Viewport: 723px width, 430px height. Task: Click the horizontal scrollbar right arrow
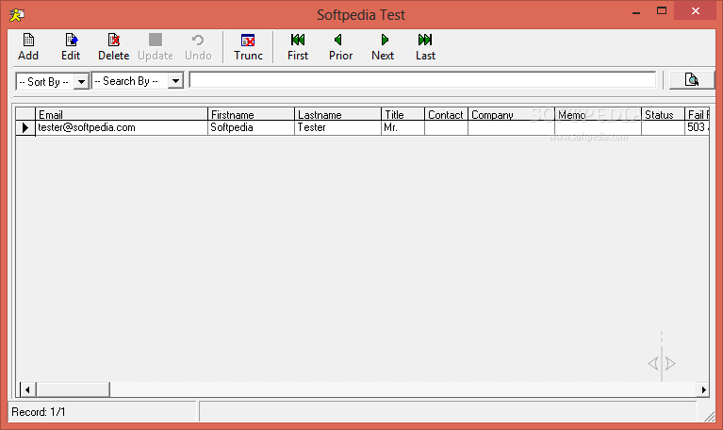click(x=702, y=389)
